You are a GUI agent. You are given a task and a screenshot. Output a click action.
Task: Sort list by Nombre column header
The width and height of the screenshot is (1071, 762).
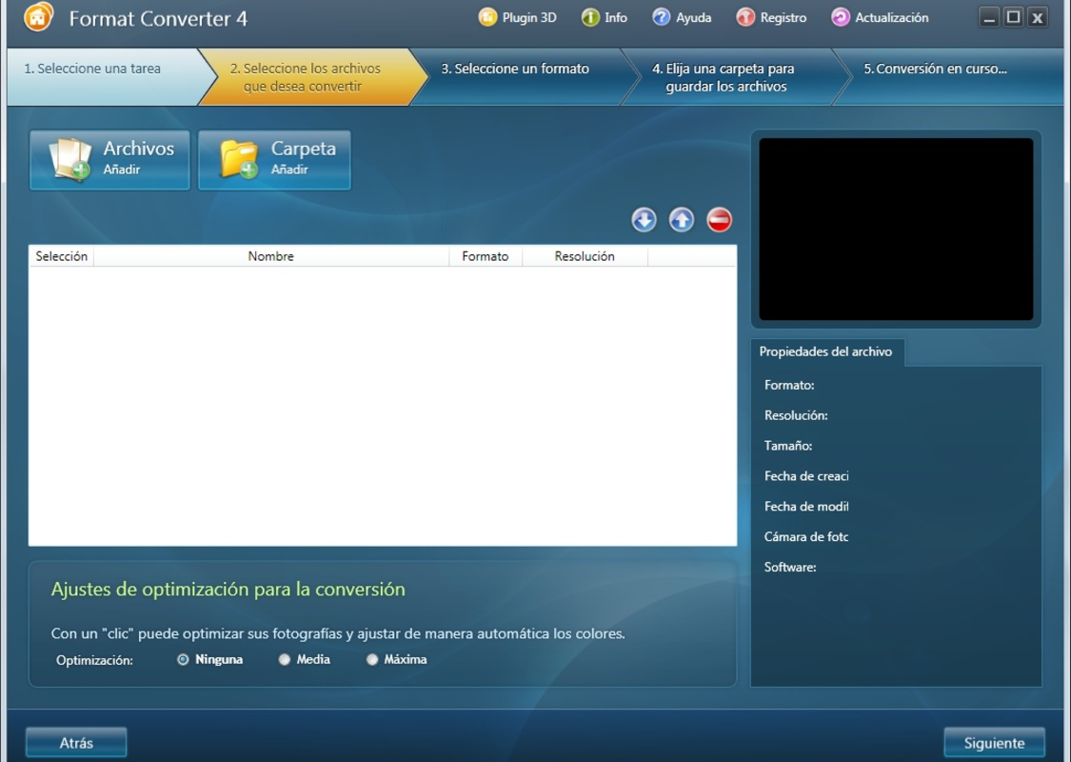point(271,256)
